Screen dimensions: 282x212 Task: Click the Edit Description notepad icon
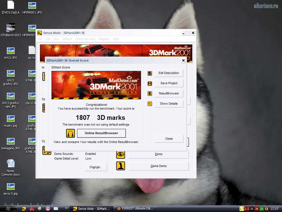(150, 73)
